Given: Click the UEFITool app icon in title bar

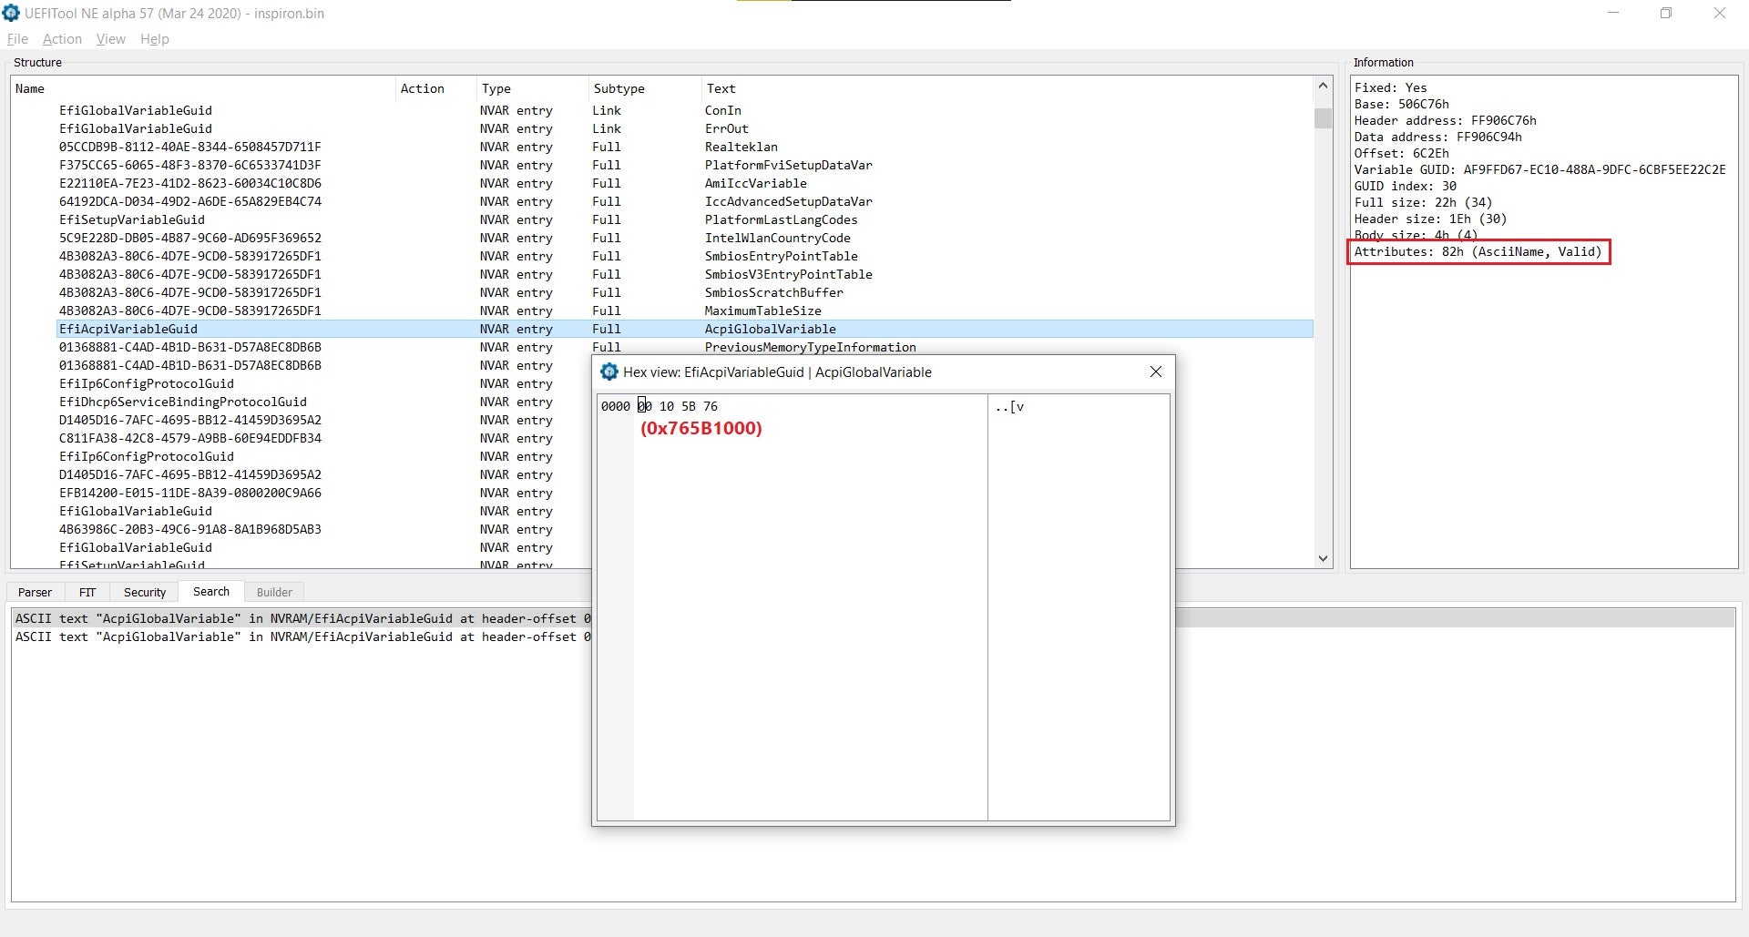Looking at the screenshot, I should pos(11,13).
